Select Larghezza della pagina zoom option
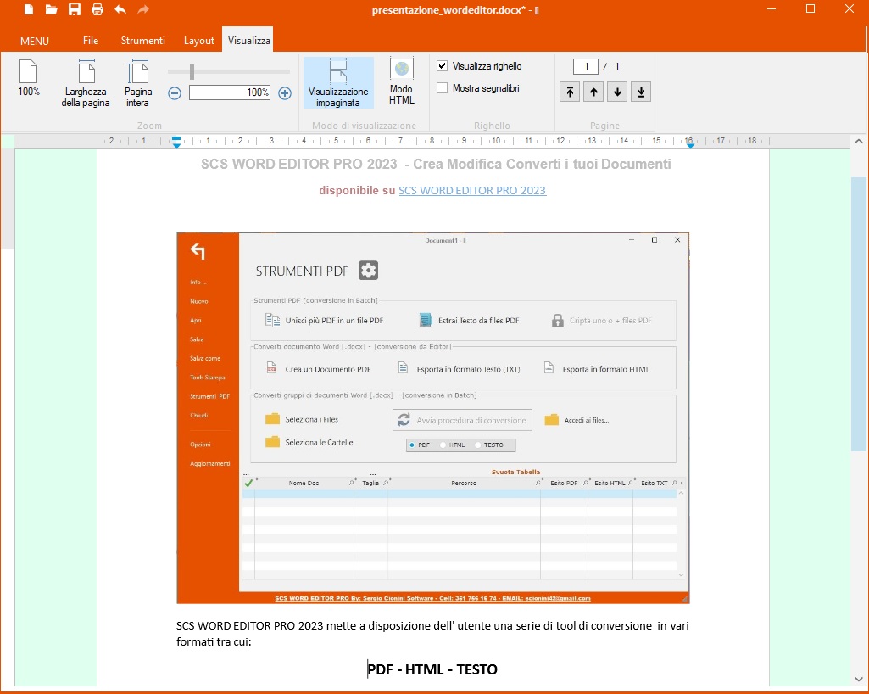 click(x=86, y=83)
